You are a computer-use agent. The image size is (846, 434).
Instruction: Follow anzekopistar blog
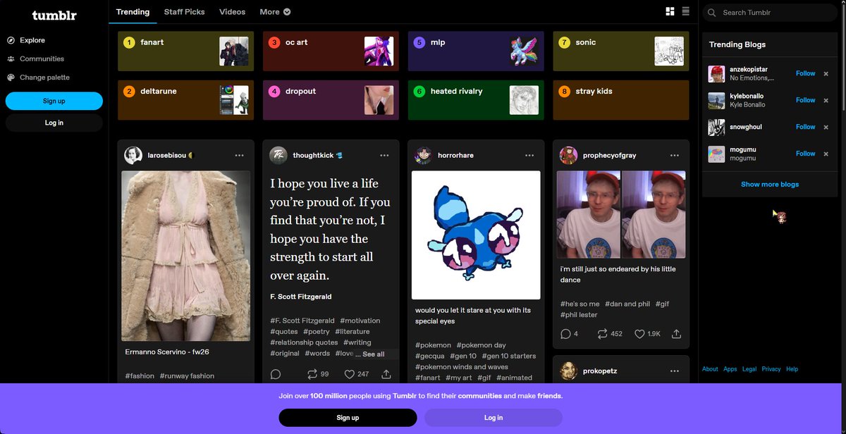click(805, 73)
